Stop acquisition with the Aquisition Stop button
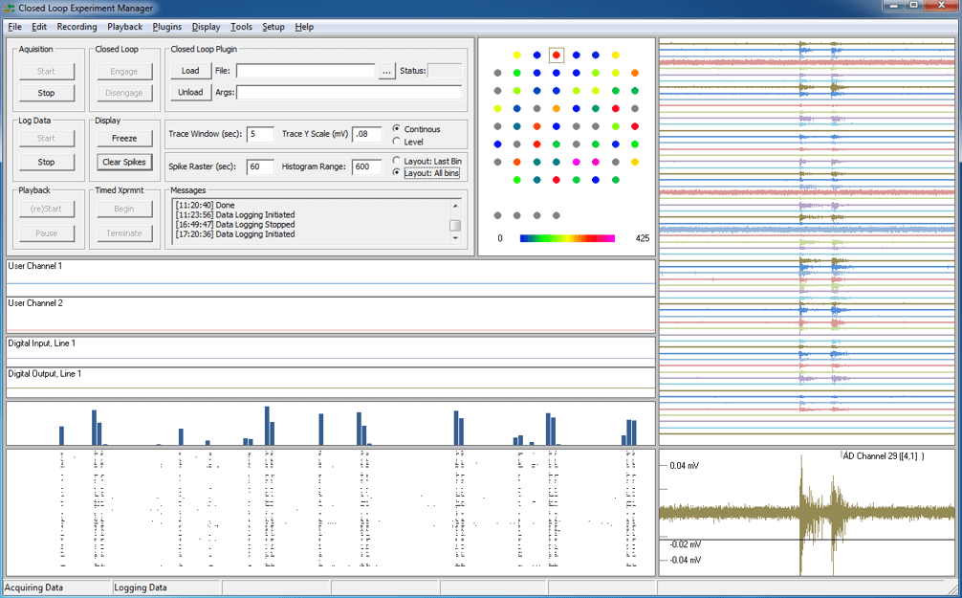962x598 pixels. tap(47, 93)
